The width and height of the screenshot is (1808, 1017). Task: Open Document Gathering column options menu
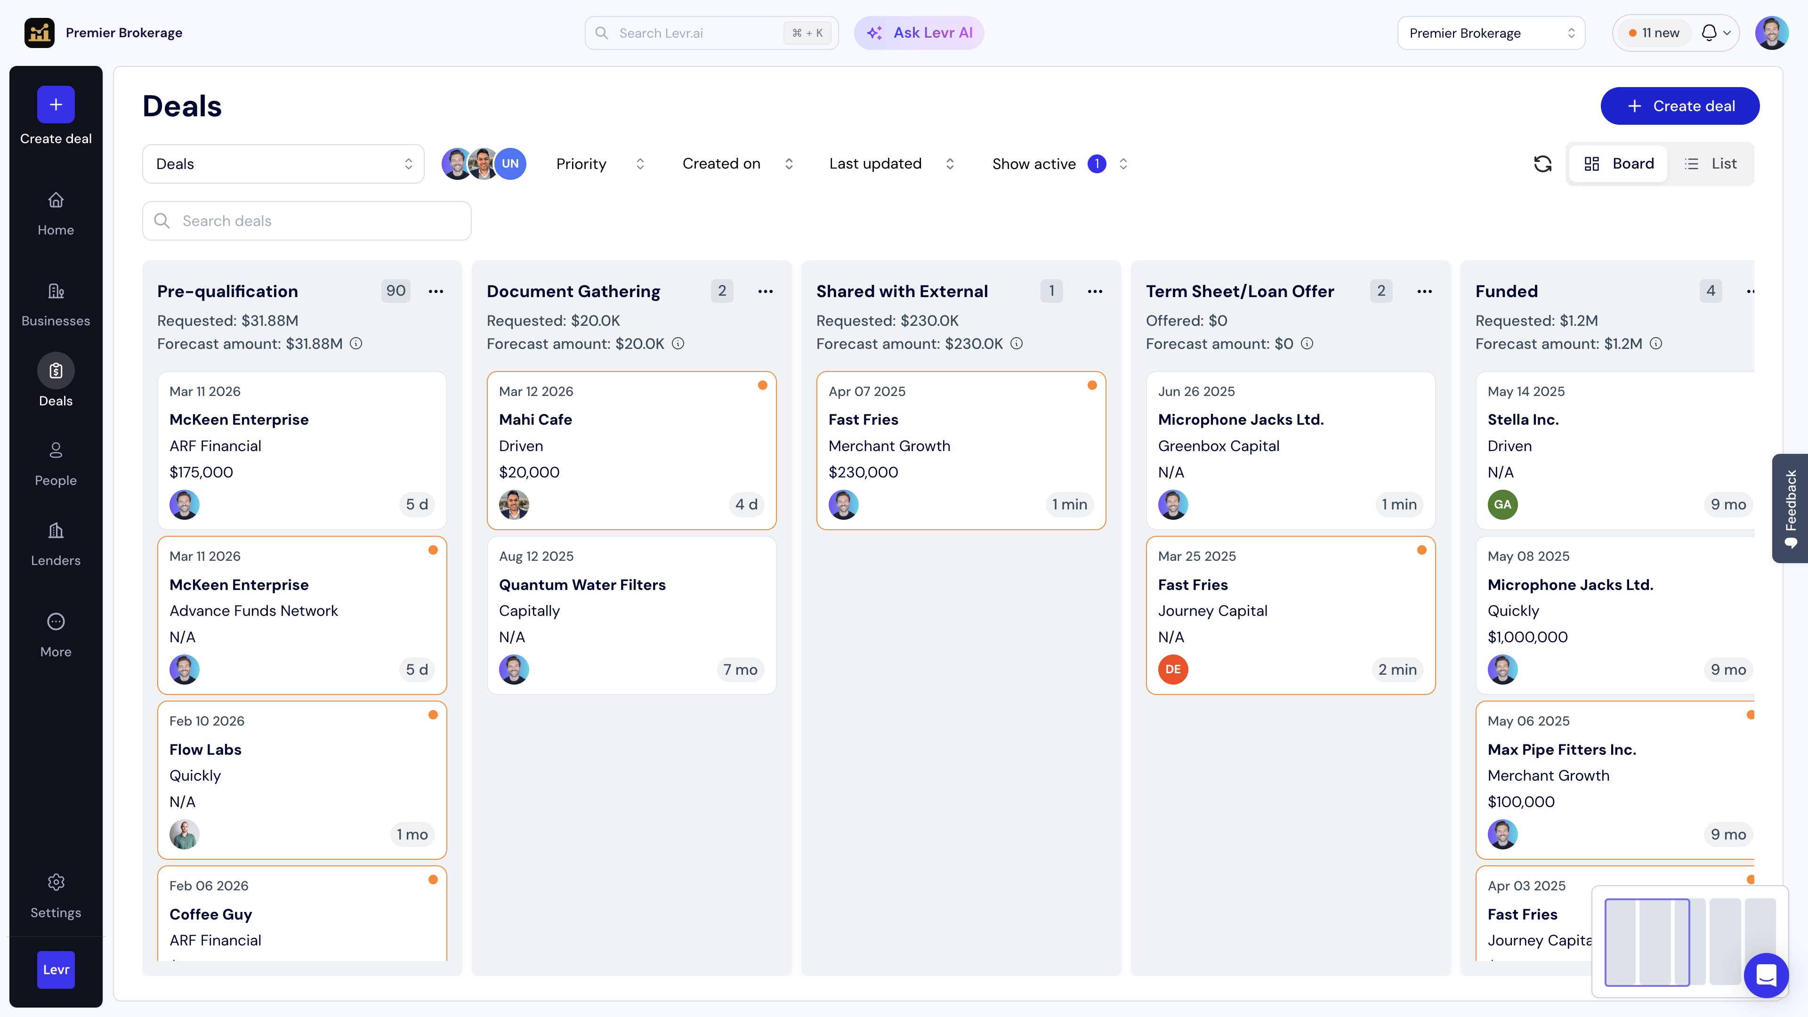pos(765,291)
